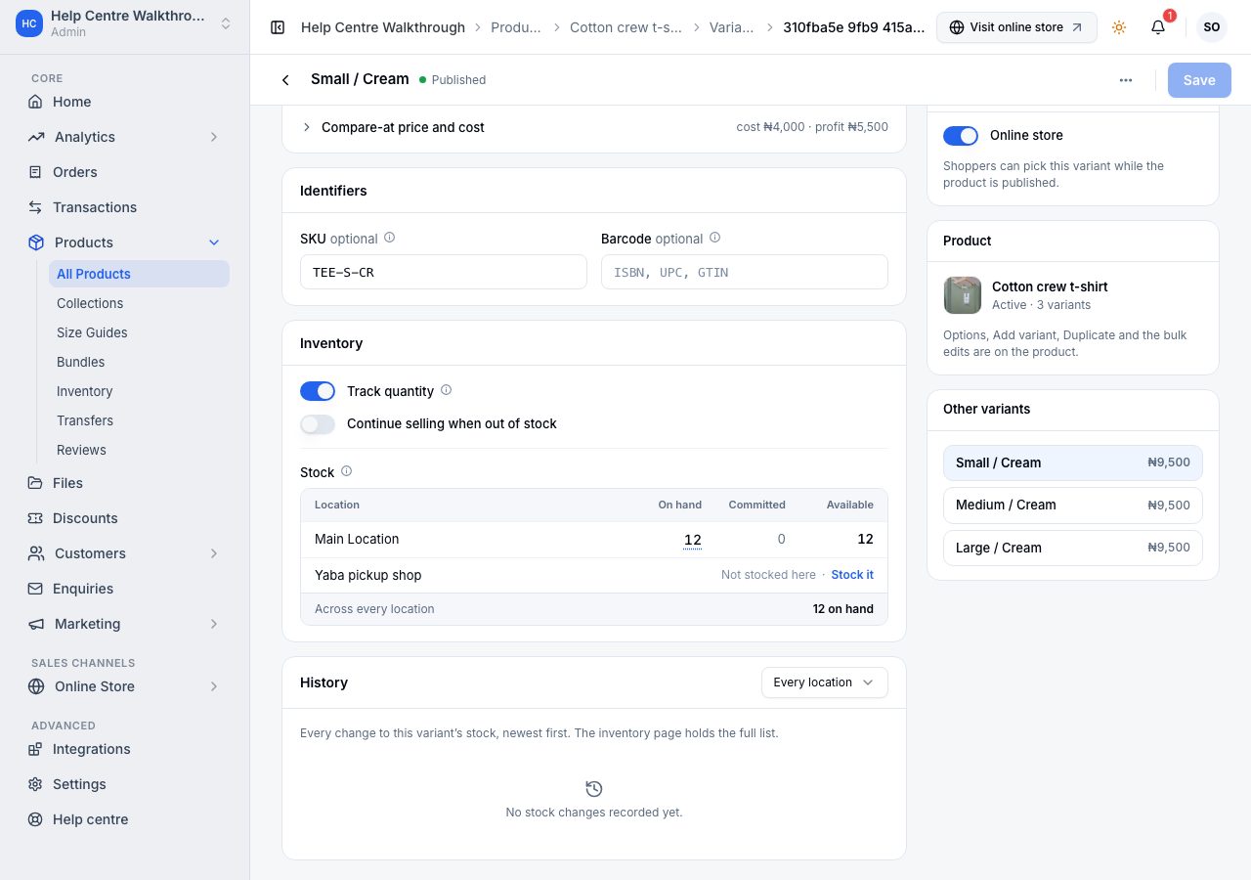Click Visit online store button
The width and height of the screenshot is (1251, 880).
1016,27
